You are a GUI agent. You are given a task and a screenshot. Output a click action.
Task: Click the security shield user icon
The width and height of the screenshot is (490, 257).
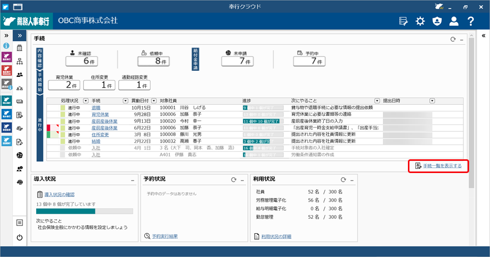436,21
